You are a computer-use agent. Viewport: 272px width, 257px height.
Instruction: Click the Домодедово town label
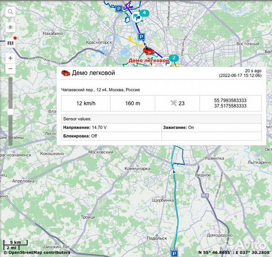(x=220, y=235)
